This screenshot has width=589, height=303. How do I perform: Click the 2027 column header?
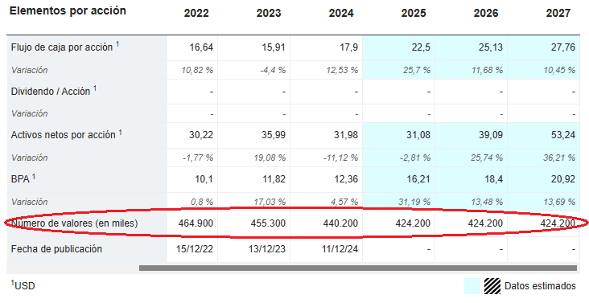[558, 14]
